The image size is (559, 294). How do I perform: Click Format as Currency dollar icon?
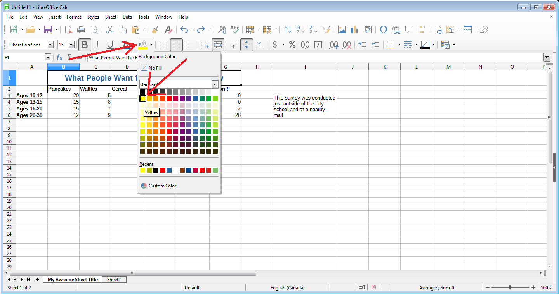pos(275,45)
